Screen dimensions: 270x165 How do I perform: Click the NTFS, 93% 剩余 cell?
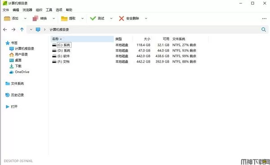pos(184,50)
